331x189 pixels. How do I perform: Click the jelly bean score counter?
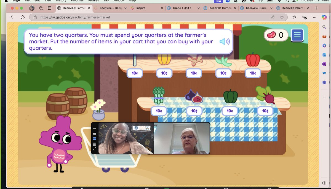click(x=276, y=35)
